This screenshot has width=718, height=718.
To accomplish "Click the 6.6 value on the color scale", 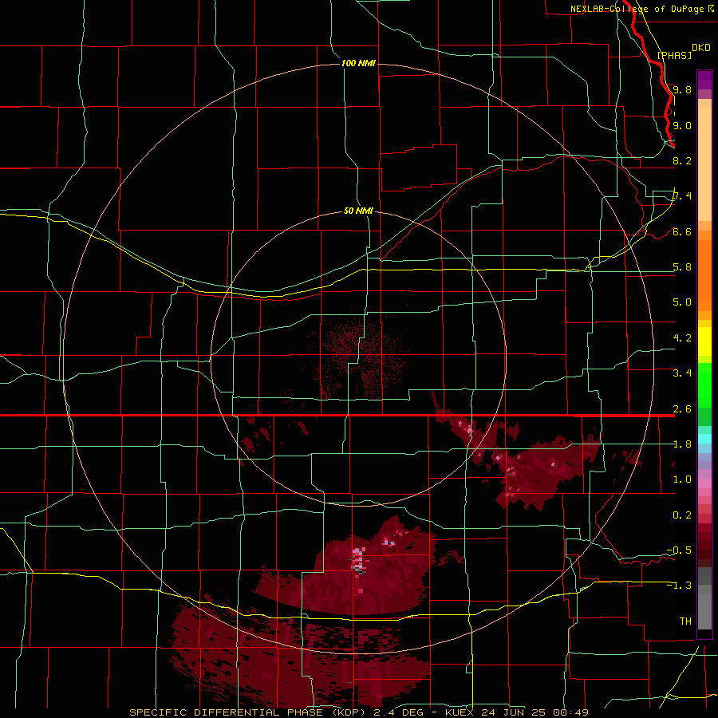I will click(682, 231).
